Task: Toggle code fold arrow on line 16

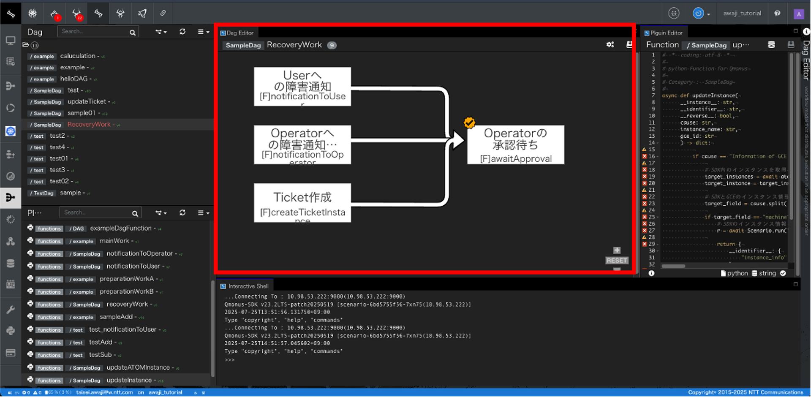Action: 658,156
